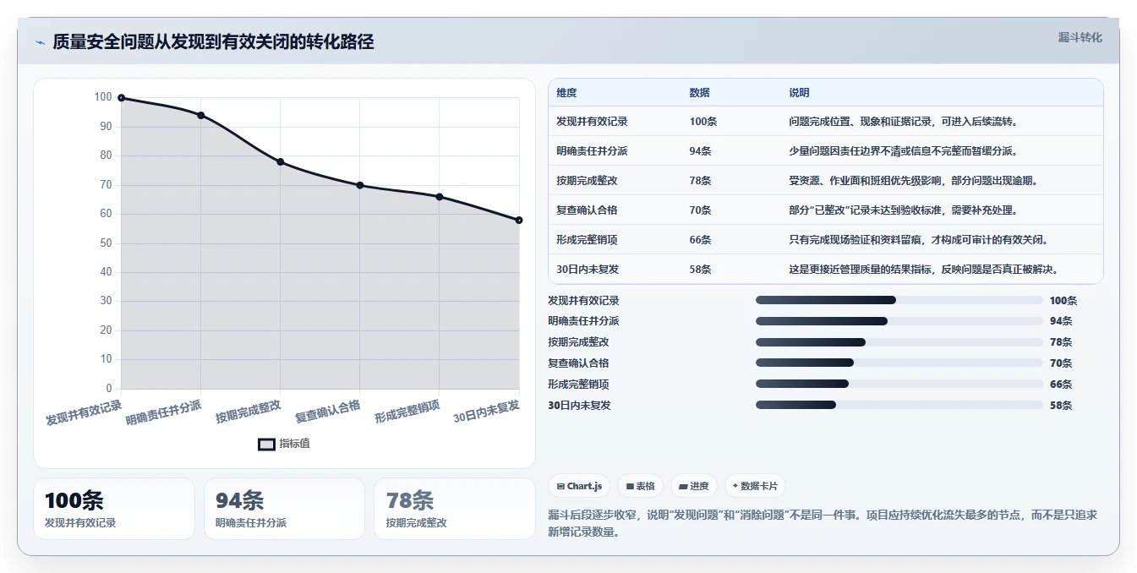Click the 进度 tag chip

(x=693, y=486)
